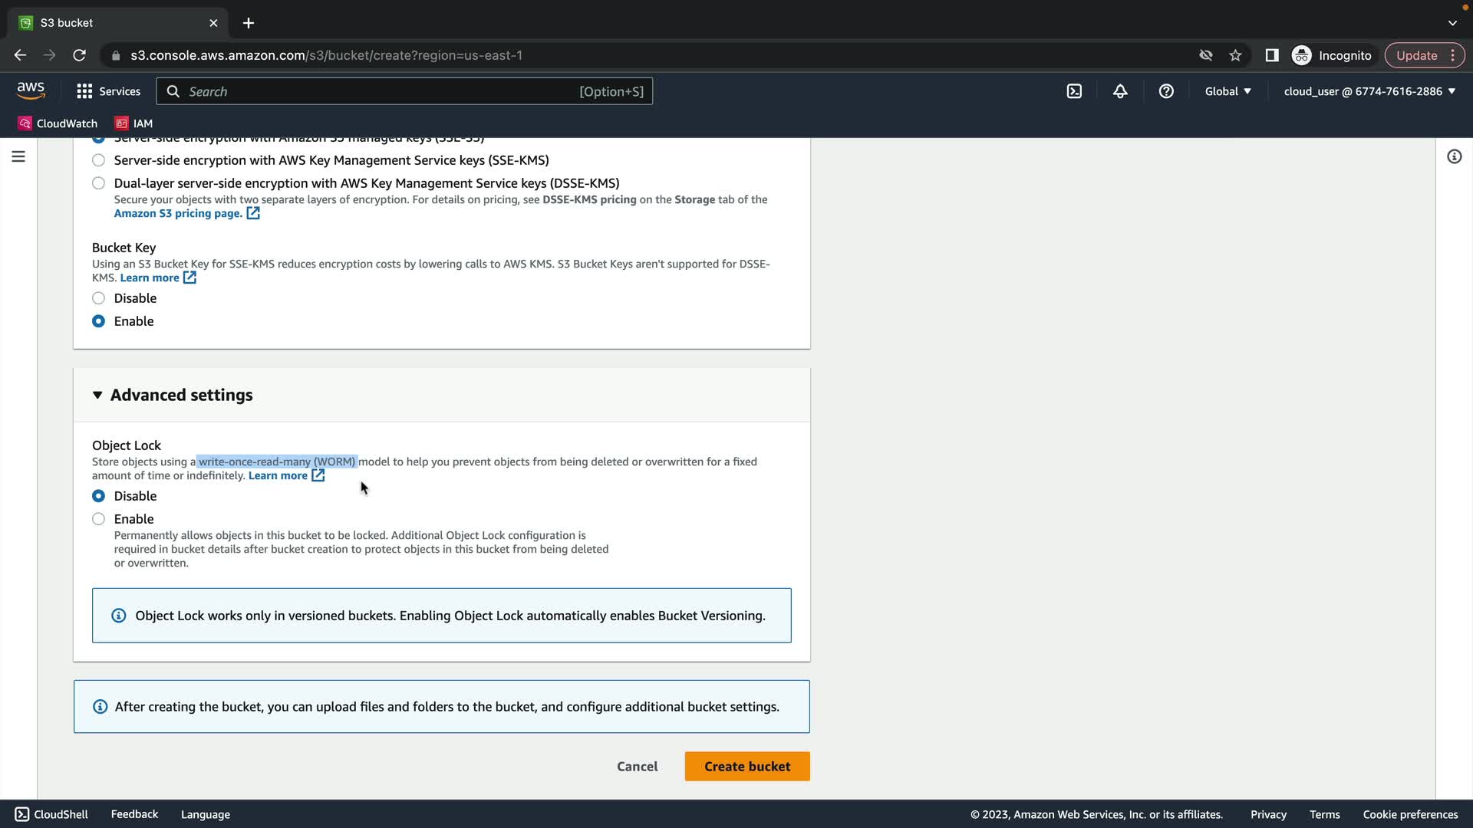Open the hamburger side navigation menu

click(18, 156)
